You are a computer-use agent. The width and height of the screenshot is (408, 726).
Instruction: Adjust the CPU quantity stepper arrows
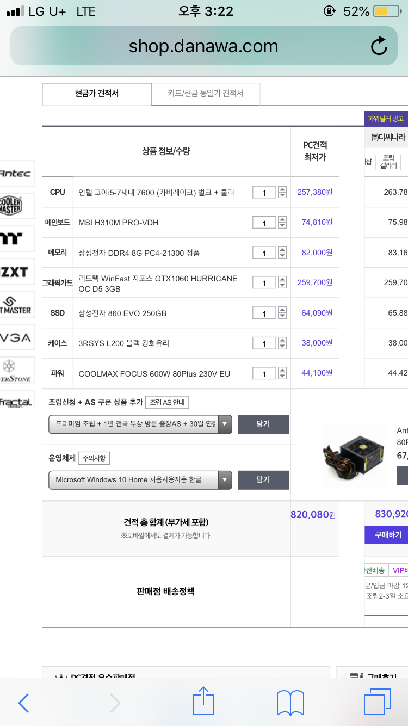point(282,192)
